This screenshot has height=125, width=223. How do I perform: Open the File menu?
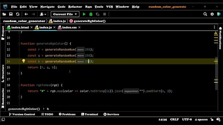click(x=14, y=7)
